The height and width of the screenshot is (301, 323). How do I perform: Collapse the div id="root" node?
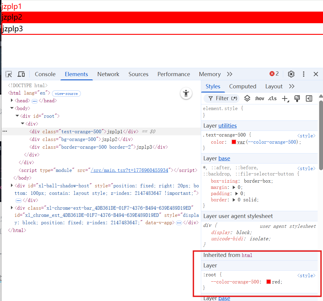17,116
